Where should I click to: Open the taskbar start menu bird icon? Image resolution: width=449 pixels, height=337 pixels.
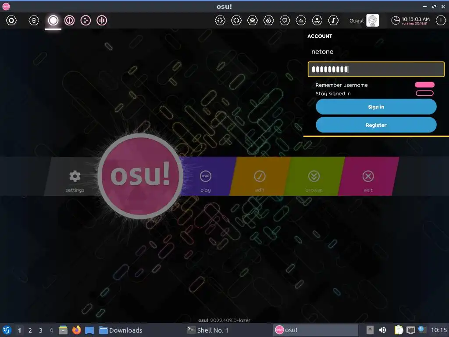pyautogui.click(x=7, y=330)
